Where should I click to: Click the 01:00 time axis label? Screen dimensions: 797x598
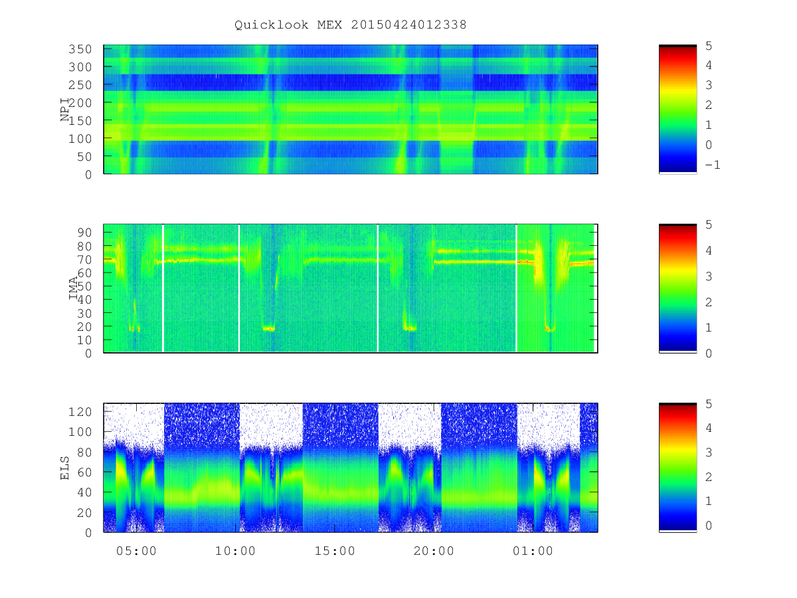tap(533, 551)
